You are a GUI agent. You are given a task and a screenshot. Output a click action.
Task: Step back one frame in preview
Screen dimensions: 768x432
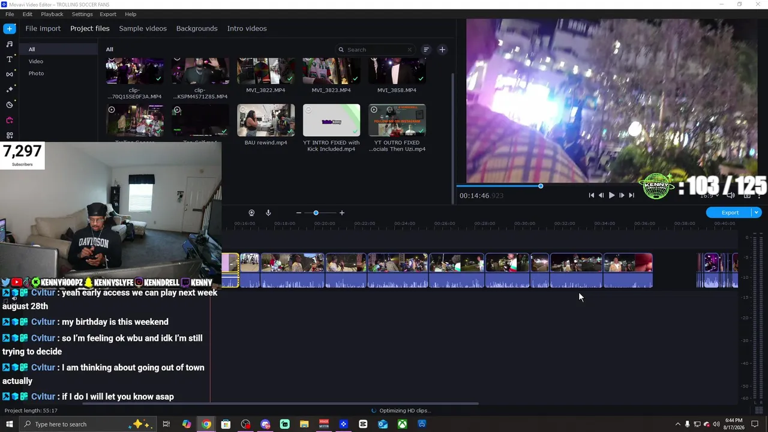pos(601,195)
